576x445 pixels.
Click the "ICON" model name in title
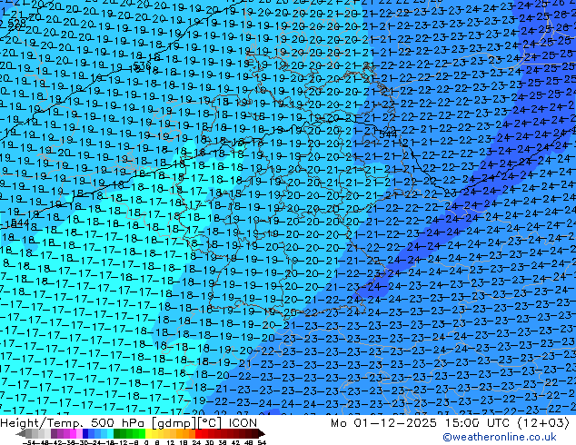click(243, 423)
